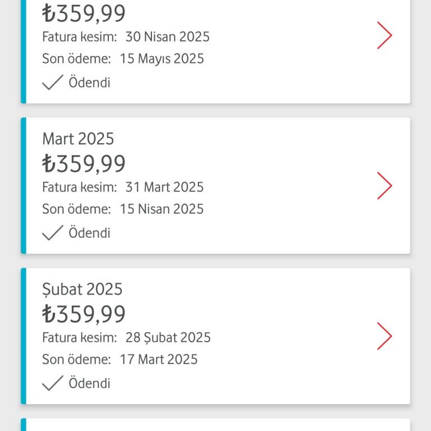Screen dimensions: 431x431
Task: Tap the ₺359,99 amount in Mart 2025
Action: point(84,163)
